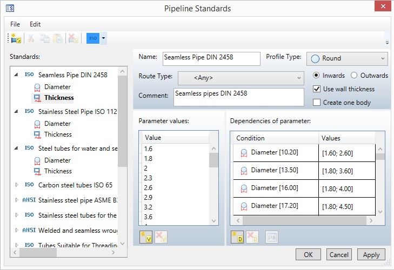Click the delete dependency icon

pos(252,237)
